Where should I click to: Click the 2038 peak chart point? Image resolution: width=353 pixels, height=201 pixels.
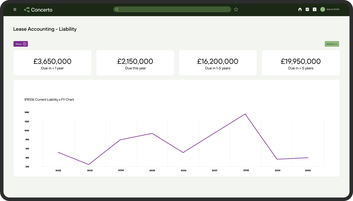click(x=245, y=114)
